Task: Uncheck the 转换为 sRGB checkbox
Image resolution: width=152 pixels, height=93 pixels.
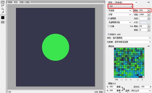Action: tap(109, 34)
